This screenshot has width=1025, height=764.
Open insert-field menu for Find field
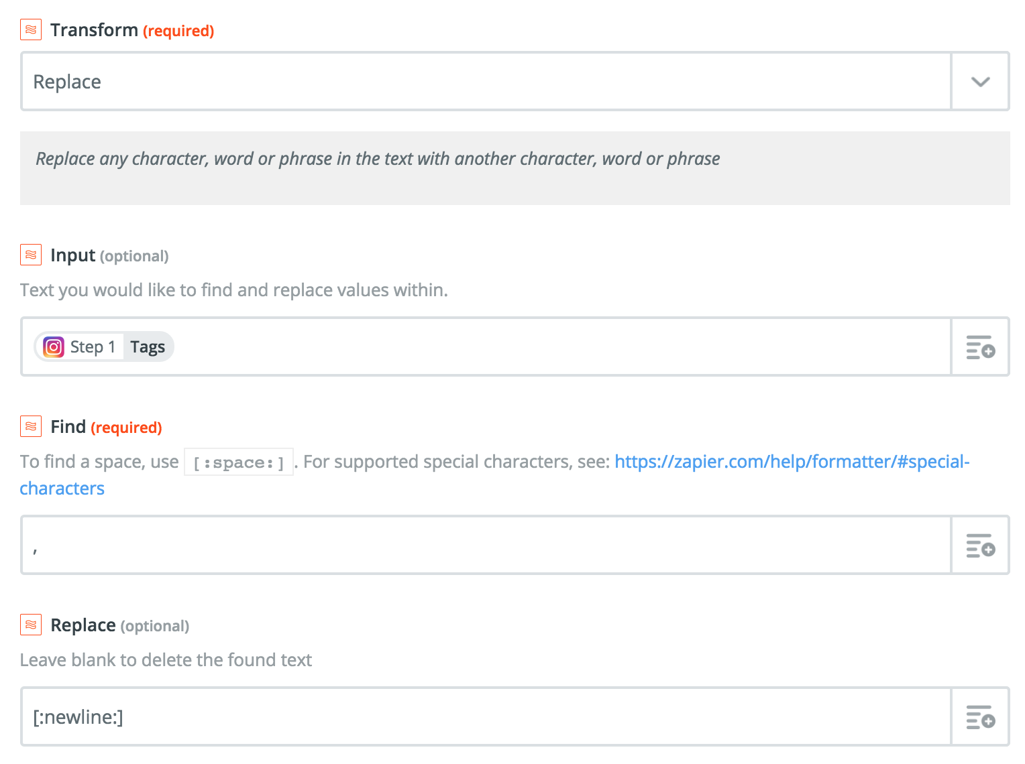980,546
